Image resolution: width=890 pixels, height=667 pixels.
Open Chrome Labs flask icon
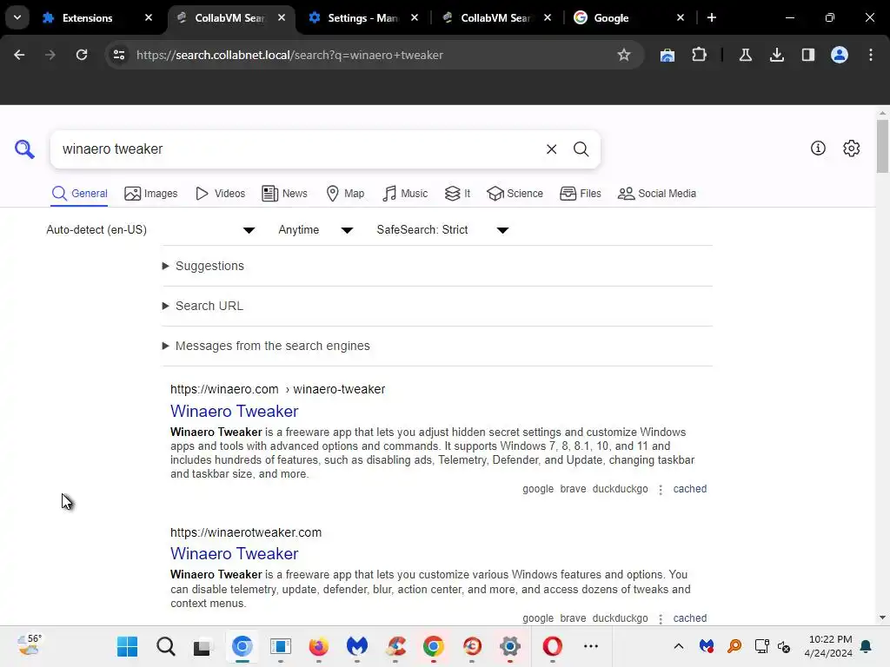click(x=745, y=55)
